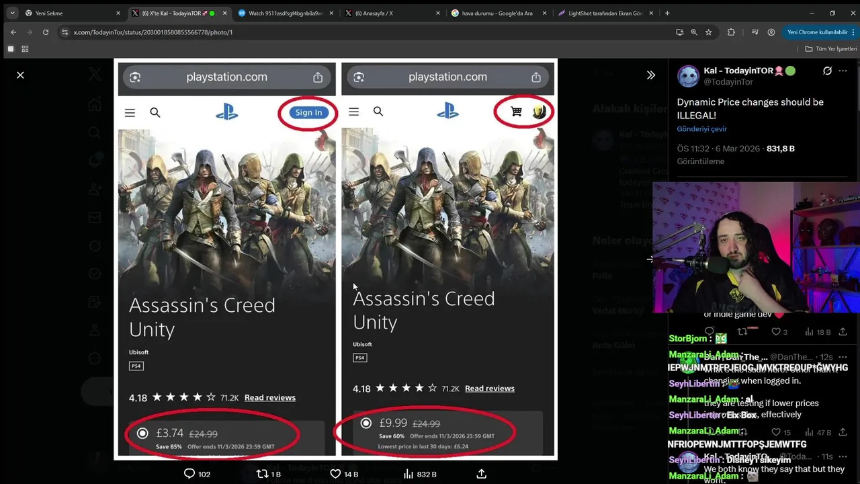Viewport: 860px width, 484px height.
Task: Bookmark this page with star icon
Action: coord(708,32)
